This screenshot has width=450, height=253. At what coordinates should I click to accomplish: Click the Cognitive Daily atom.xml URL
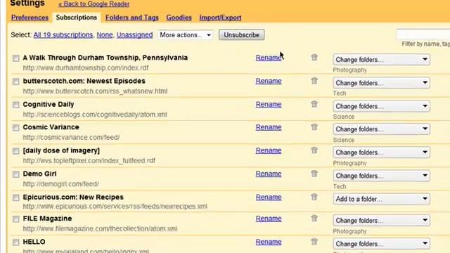tap(95, 115)
